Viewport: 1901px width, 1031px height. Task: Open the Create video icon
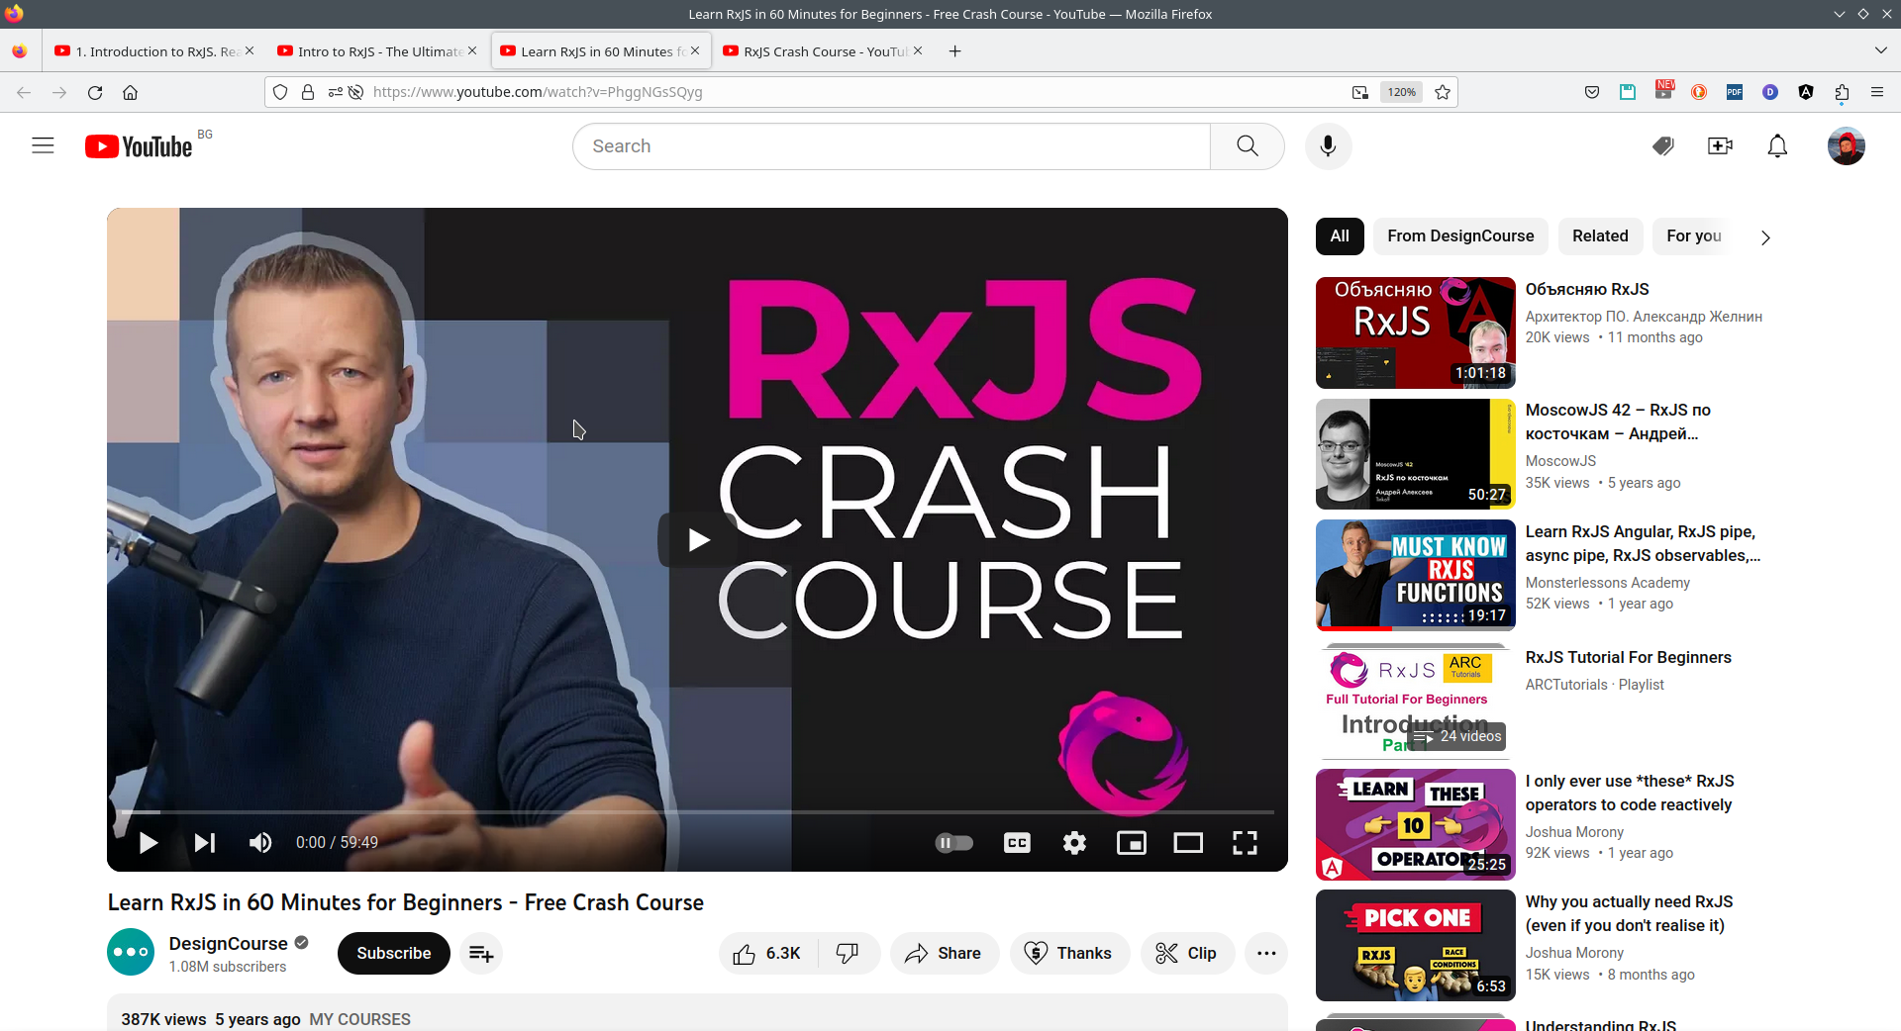1721,146
